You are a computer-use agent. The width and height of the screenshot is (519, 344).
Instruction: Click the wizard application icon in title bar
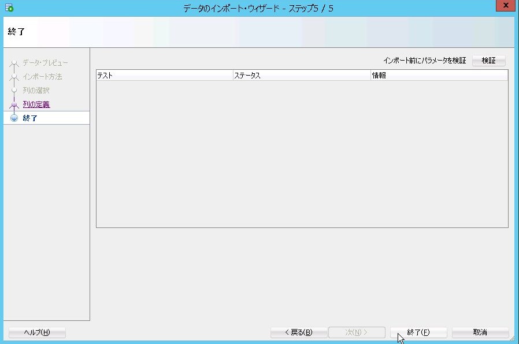click(x=9, y=8)
